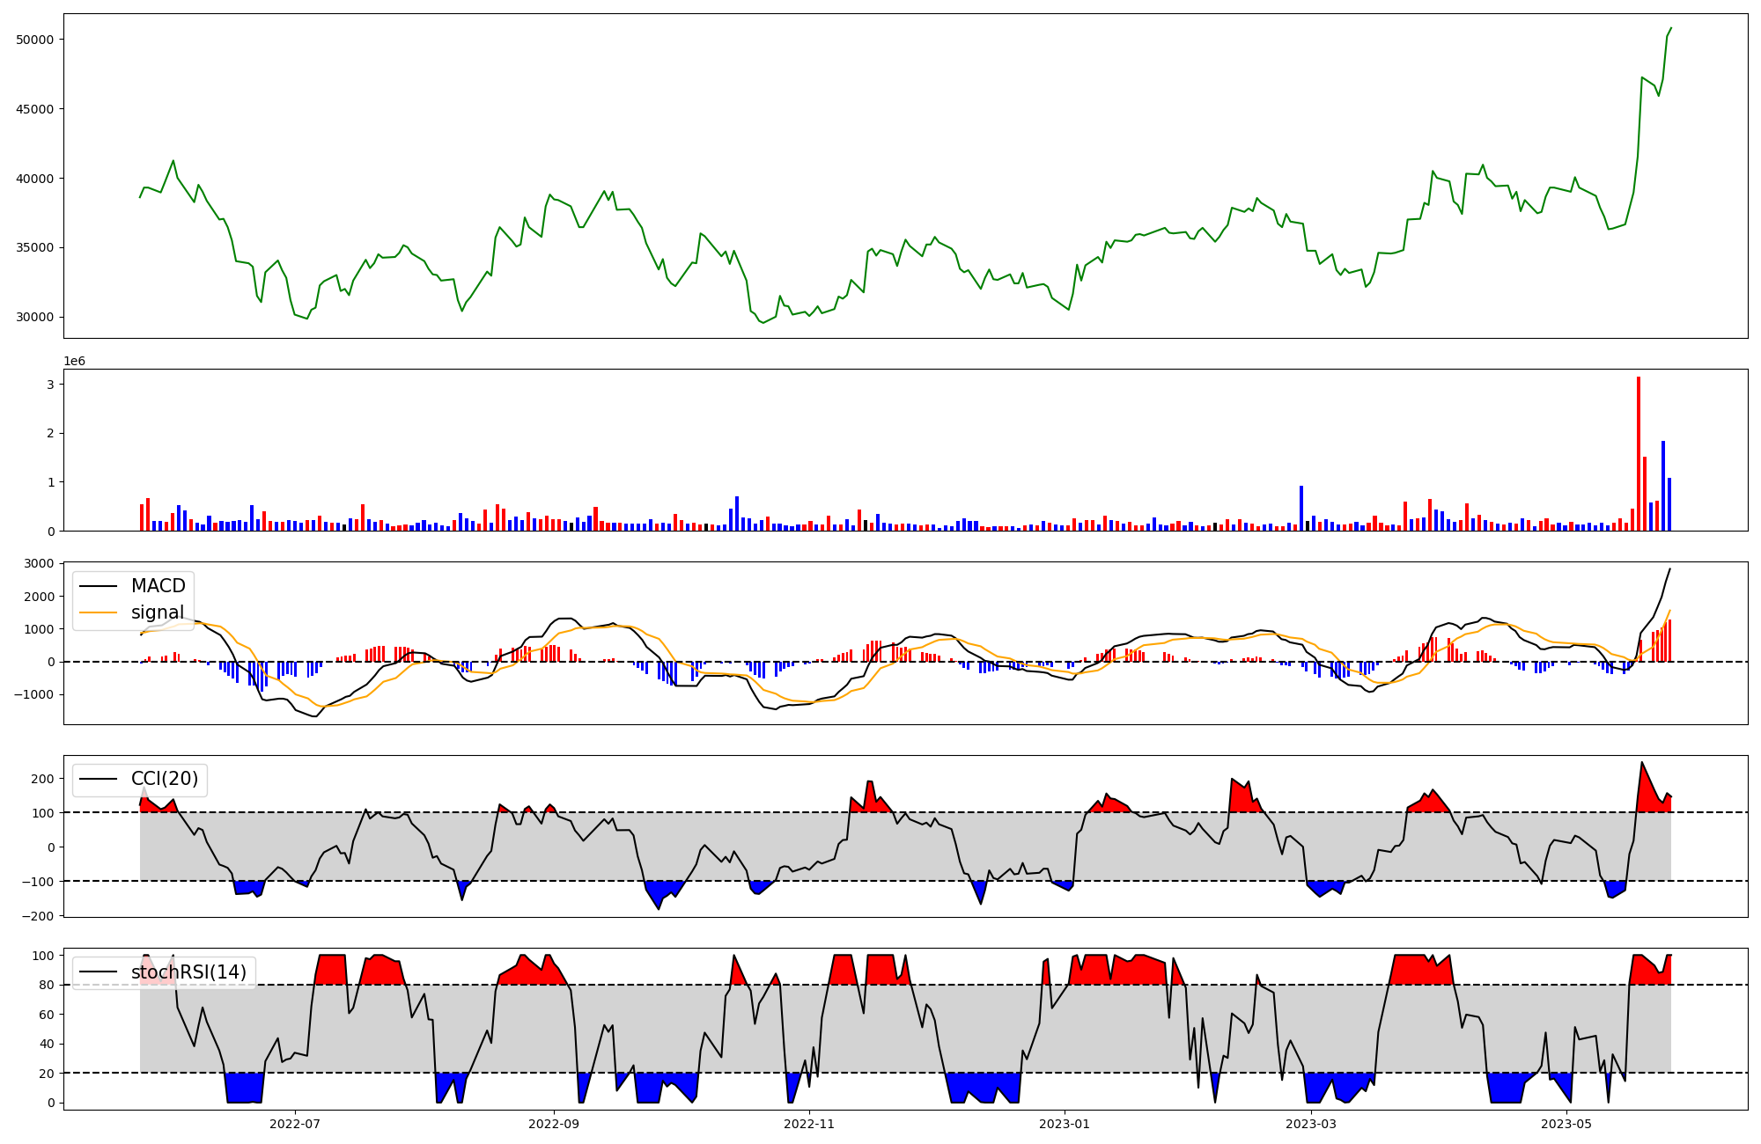
Task: Click the 30000 price axis label
Action: [x=35, y=318]
